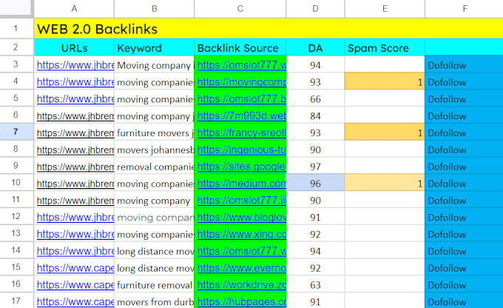503x308 pixels.
Task: Click the 'long distance mov' keyword cell in row 14
Action: point(155,251)
